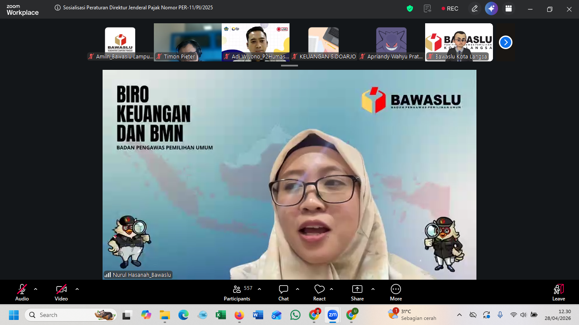
Task: Open the Participants list
Action: pyautogui.click(x=237, y=292)
